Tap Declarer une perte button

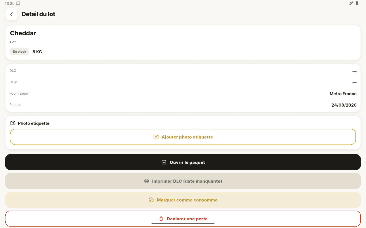(x=183, y=219)
